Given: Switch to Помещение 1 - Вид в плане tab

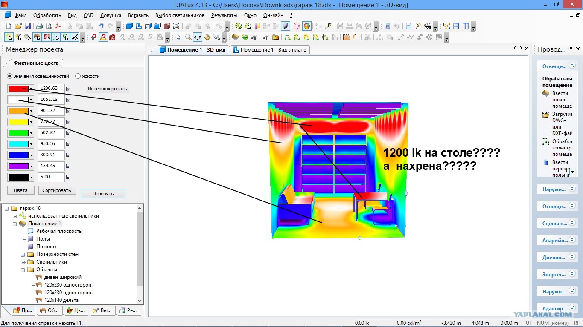Looking at the screenshot, I should 269,50.
